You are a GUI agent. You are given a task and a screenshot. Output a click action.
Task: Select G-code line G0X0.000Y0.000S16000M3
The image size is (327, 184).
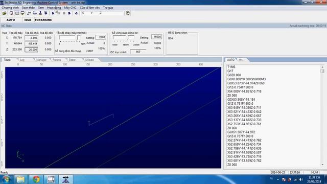coord(246,79)
